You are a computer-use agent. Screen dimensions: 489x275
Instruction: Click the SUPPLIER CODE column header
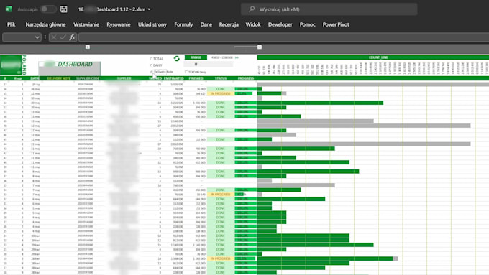88,78
